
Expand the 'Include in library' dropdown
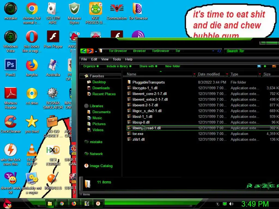[x=119, y=66]
